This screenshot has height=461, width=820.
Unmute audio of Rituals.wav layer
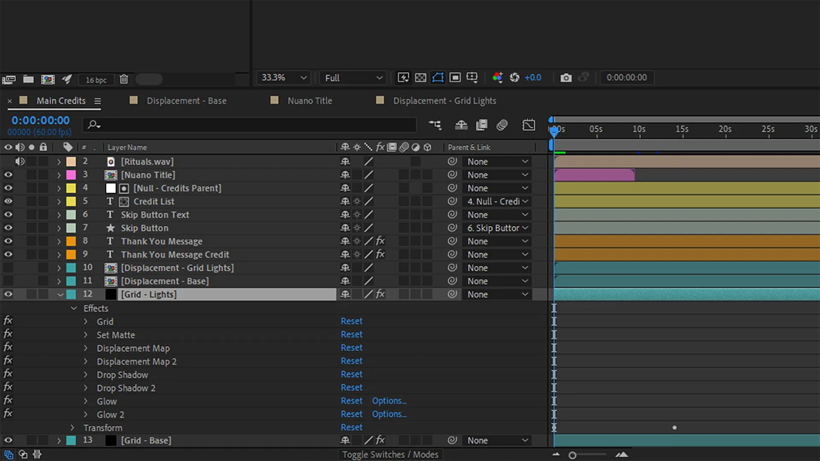click(20, 161)
